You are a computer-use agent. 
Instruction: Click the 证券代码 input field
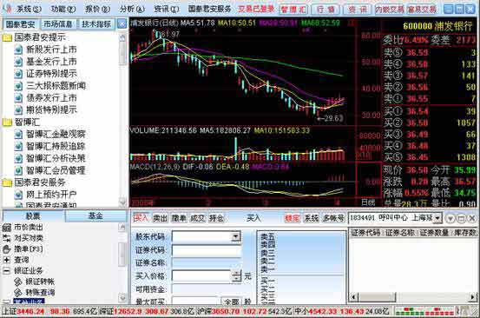tap(207, 250)
